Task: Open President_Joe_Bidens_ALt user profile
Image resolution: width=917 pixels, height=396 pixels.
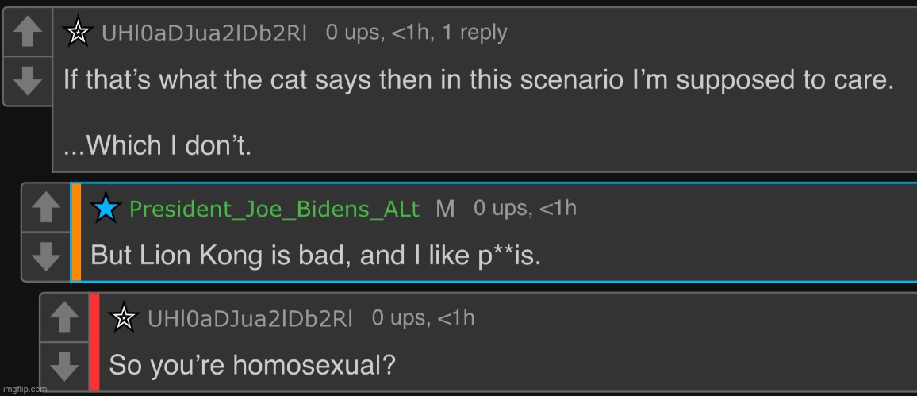Action: (274, 209)
